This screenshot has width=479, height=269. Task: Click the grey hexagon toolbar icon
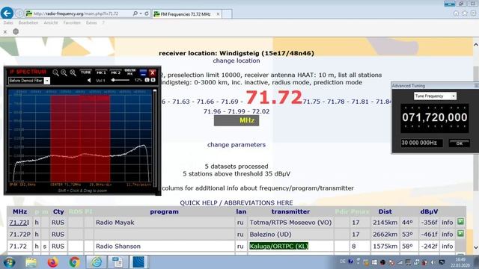(x=16, y=31)
